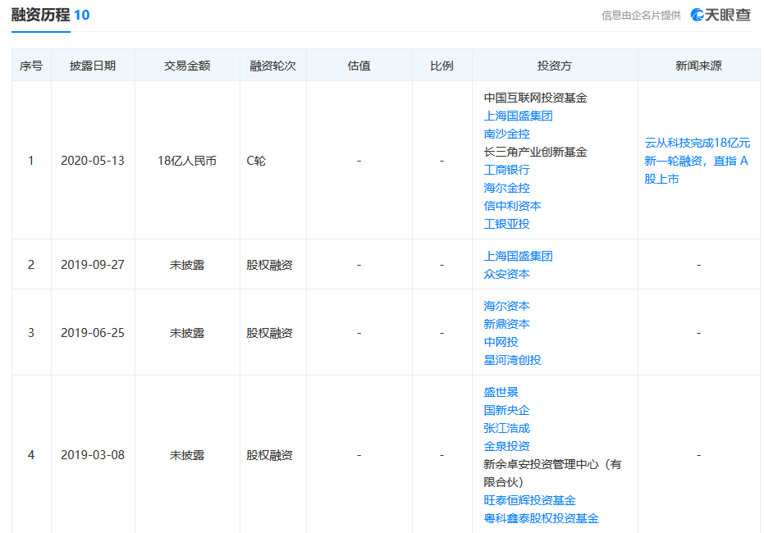This screenshot has height=533, width=764.
Task: Open the 众安资本 investor link
Action: (x=507, y=274)
